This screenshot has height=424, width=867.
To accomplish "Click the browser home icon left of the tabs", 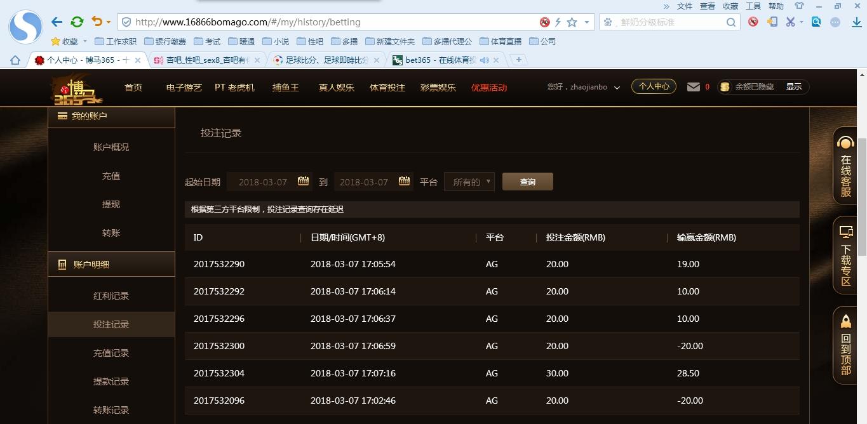I will click(15, 60).
